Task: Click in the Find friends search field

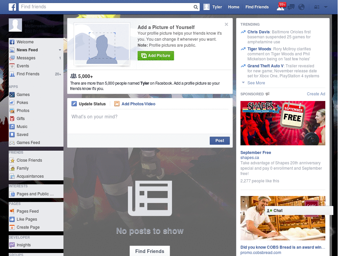Action: pos(107,7)
